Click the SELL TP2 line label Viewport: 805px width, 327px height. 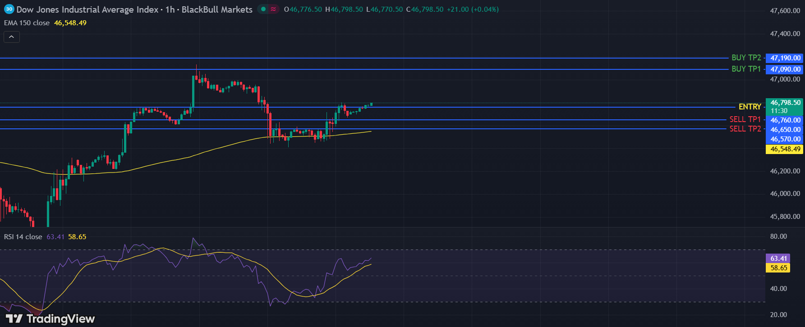pyautogui.click(x=745, y=129)
